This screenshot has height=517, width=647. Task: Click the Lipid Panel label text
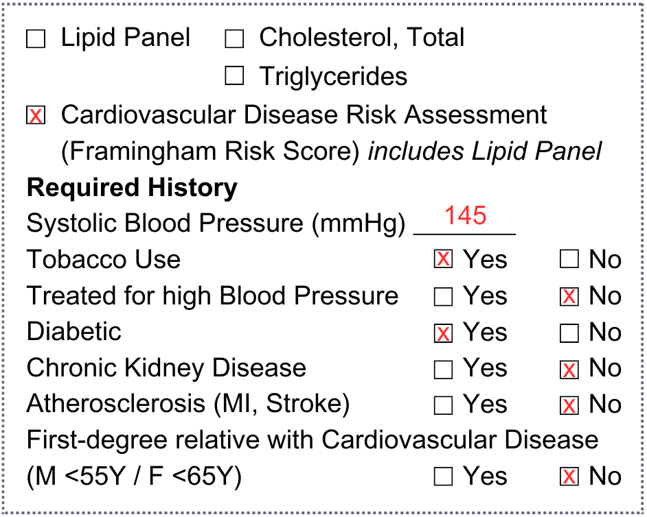[x=126, y=38]
